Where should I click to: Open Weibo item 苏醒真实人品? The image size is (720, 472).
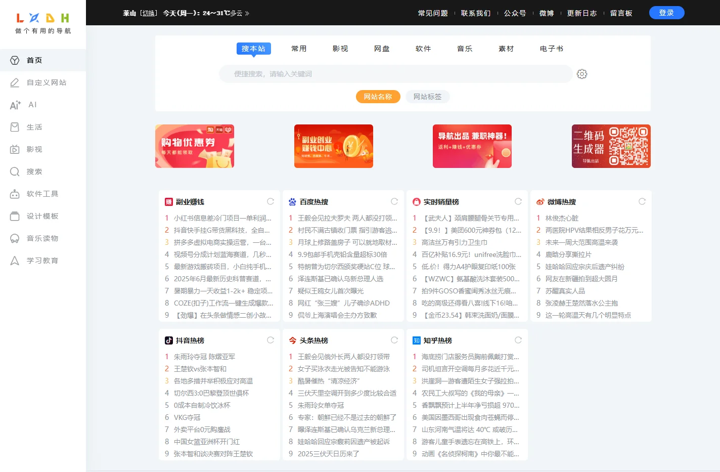point(565,291)
